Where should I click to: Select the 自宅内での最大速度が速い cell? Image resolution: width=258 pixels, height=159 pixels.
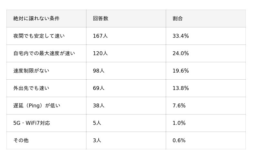(x=44, y=53)
